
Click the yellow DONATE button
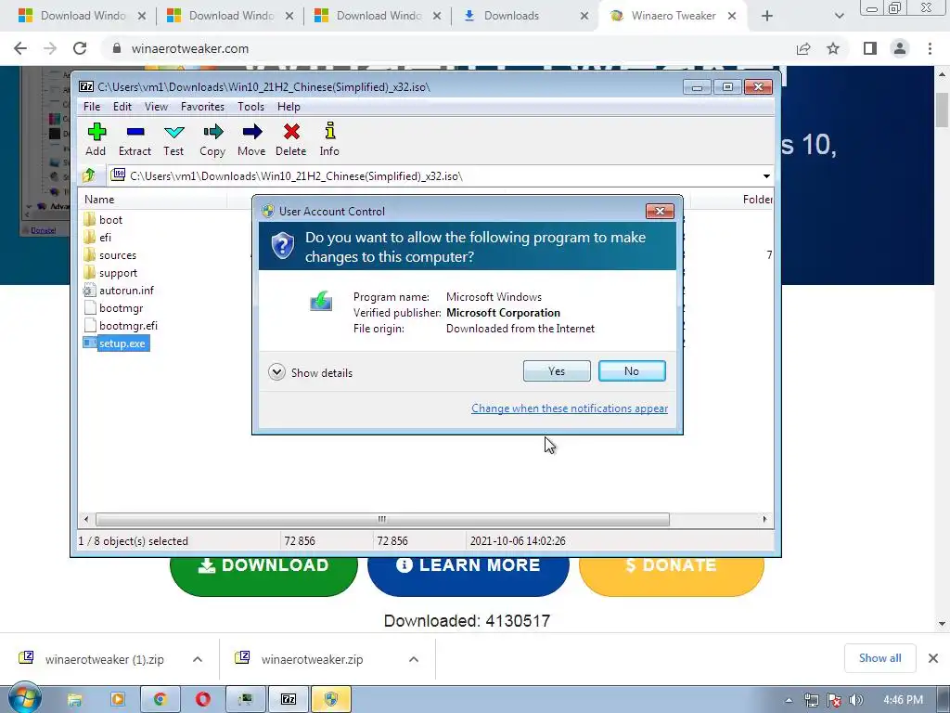(x=672, y=571)
